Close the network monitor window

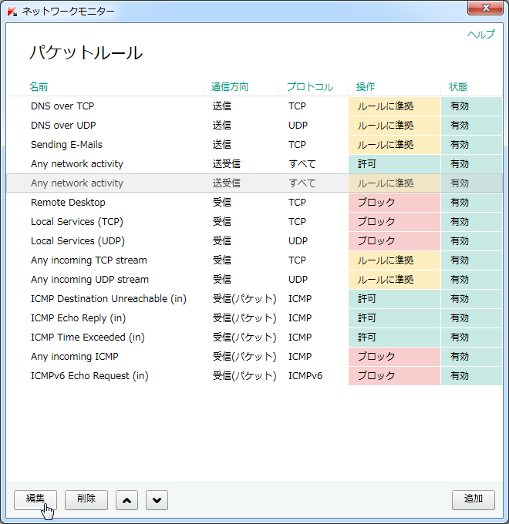pos(484,10)
